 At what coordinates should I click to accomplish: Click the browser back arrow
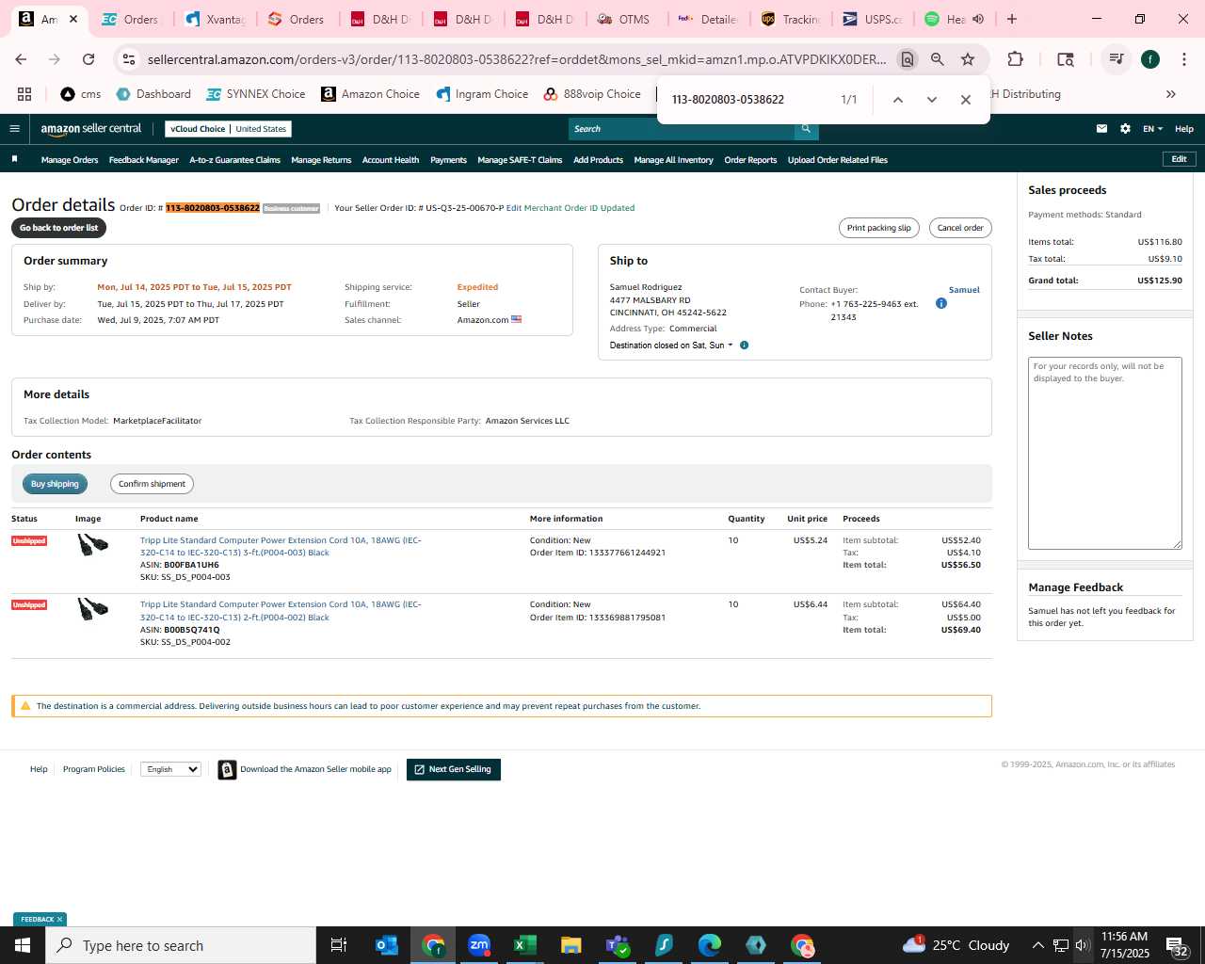click(x=22, y=59)
